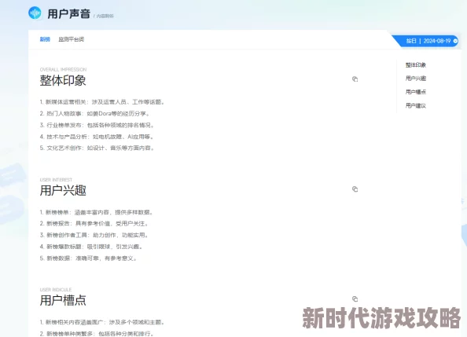Screen dimensions: 467x337
Task: Jump to 用户槽点 in the side navigation
Action: pos(415,92)
